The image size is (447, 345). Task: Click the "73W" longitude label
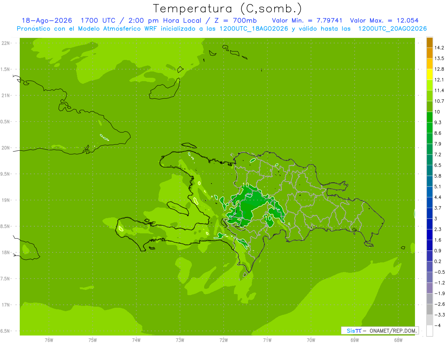[x=180, y=340]
